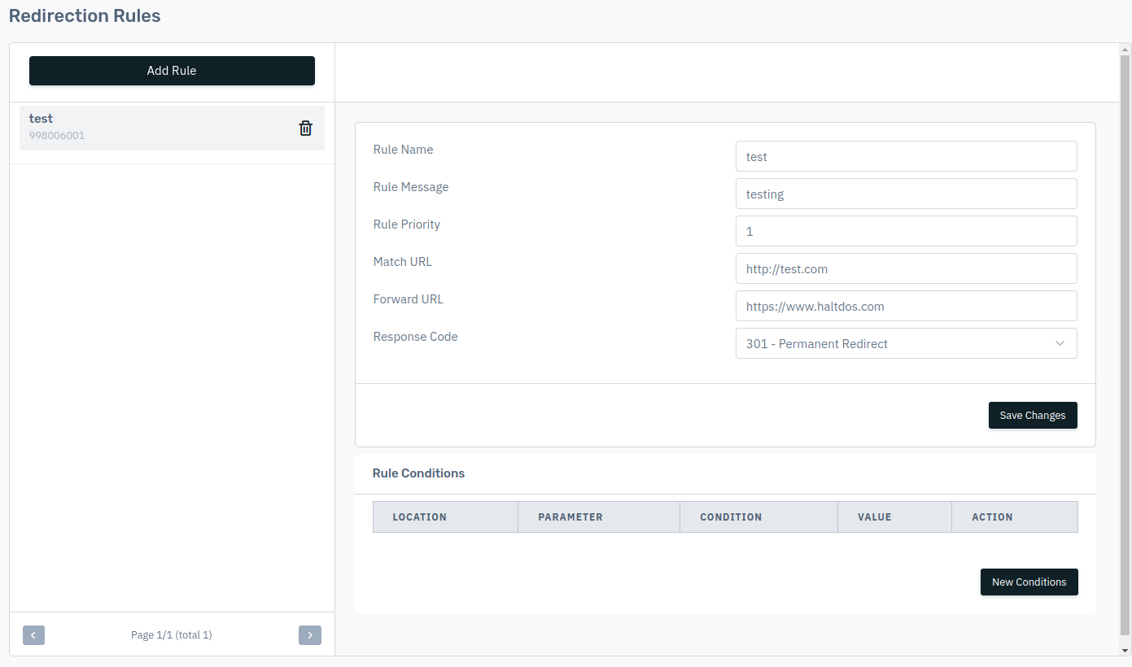Focus the Match URL input field
1132x667 pixels.
click(x=906, y=268)
